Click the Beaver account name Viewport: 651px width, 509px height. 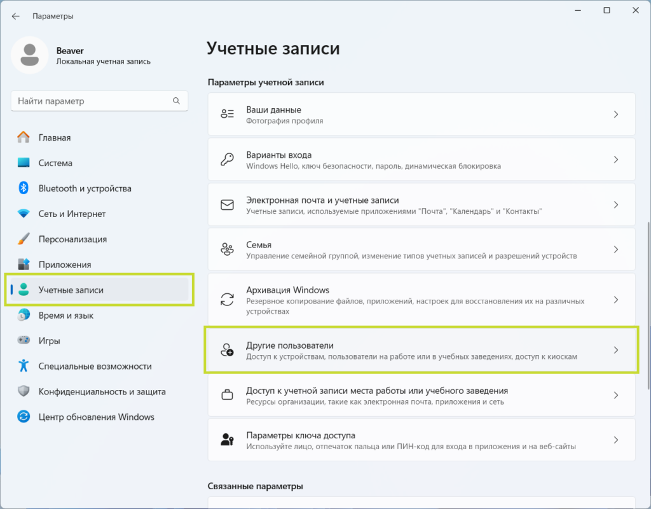coord(70,51)
